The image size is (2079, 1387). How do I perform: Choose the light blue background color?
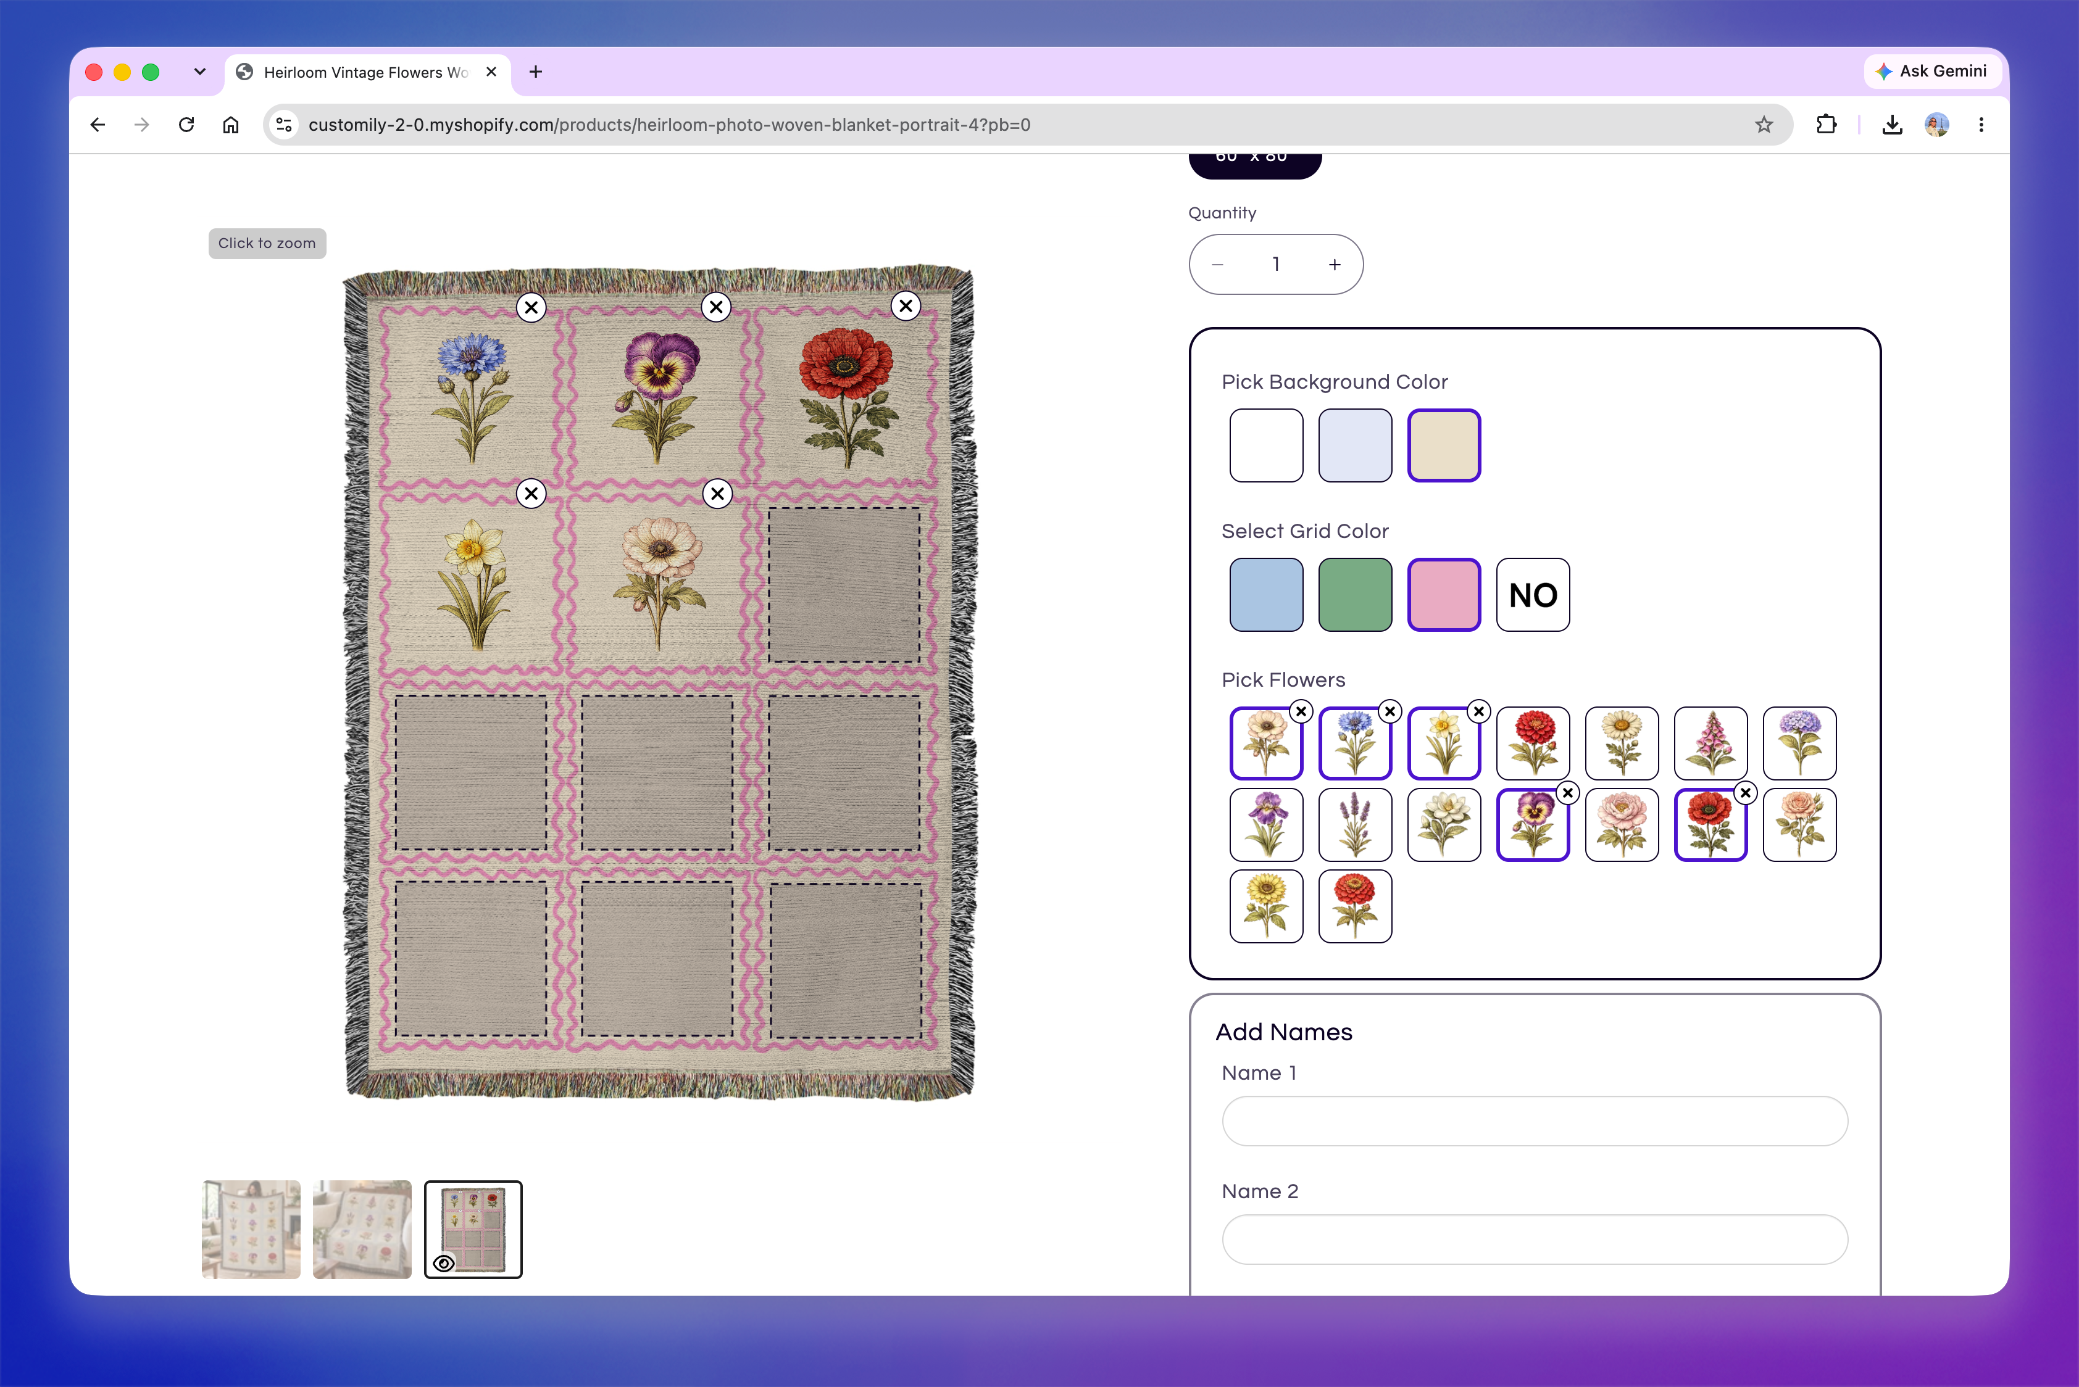(x=1355, y=445)
